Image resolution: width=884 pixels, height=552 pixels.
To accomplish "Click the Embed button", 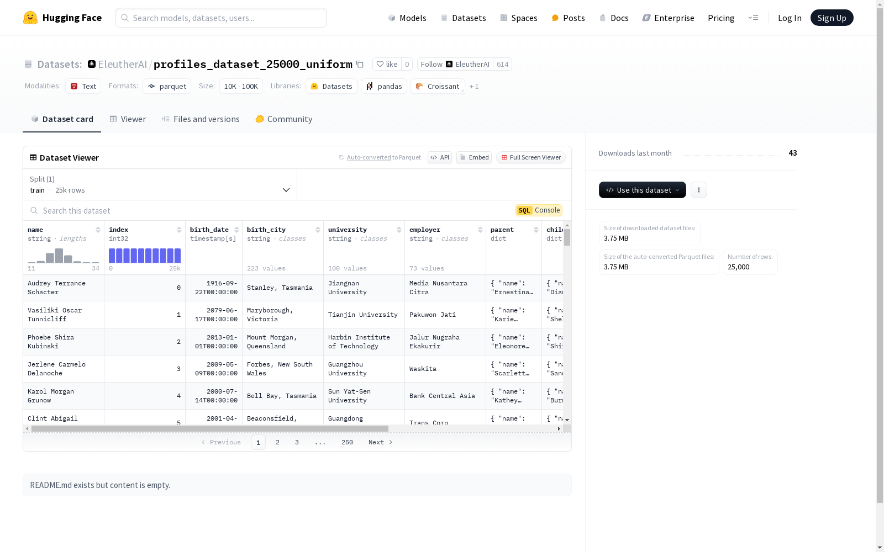I will point(474,157).
